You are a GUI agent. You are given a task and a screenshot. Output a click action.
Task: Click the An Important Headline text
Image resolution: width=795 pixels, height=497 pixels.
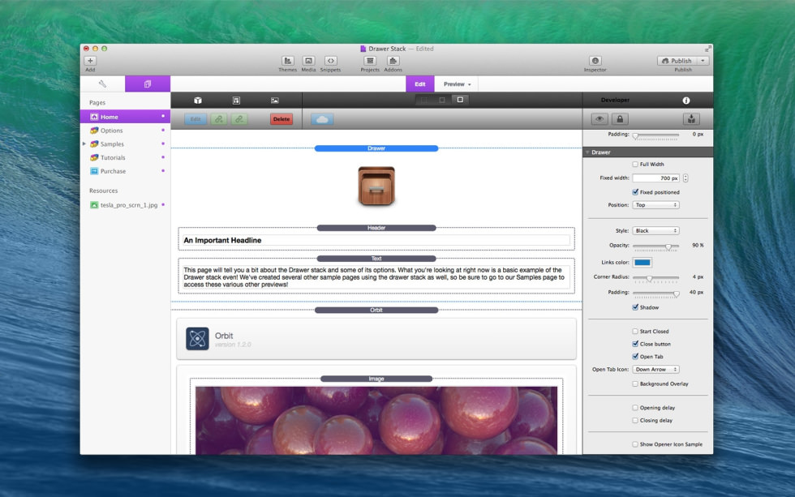pos(222,241)
